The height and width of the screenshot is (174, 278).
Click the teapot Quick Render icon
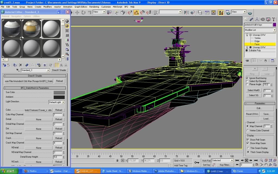tap(250, 13)
